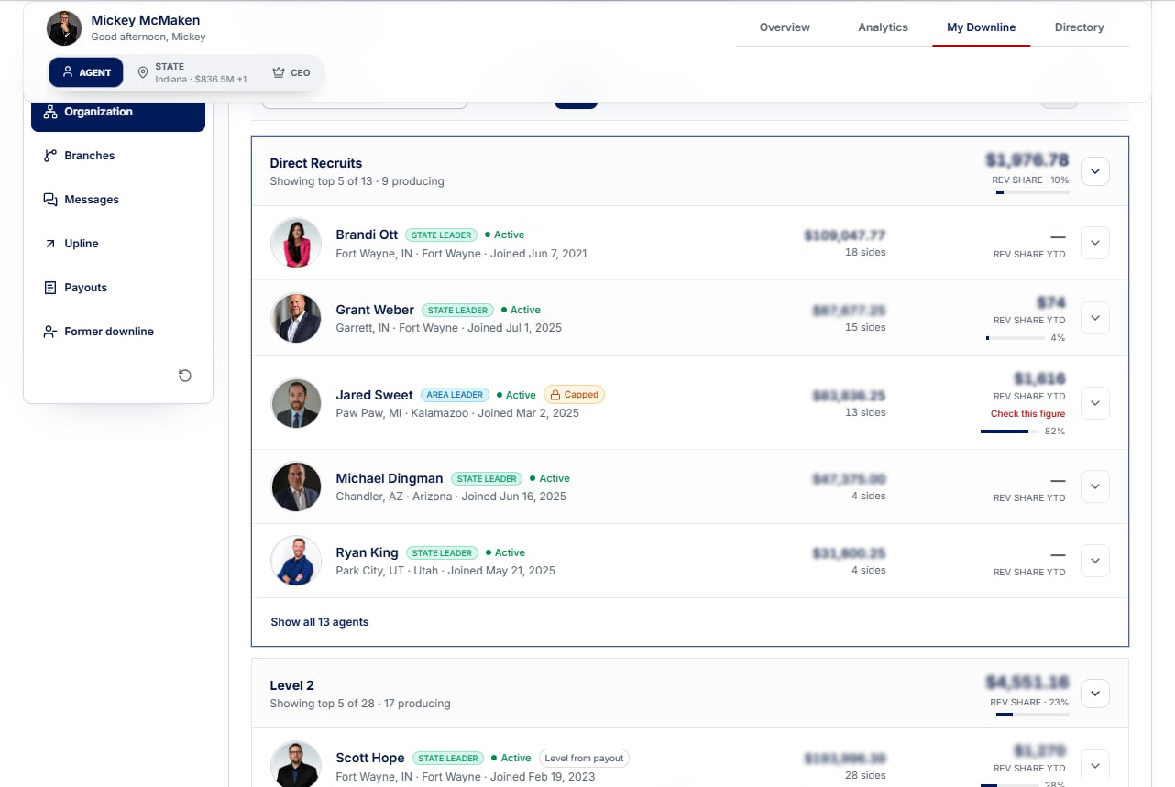
Task: Click the Upline arrow icon
Action: (x=50, y=244)
